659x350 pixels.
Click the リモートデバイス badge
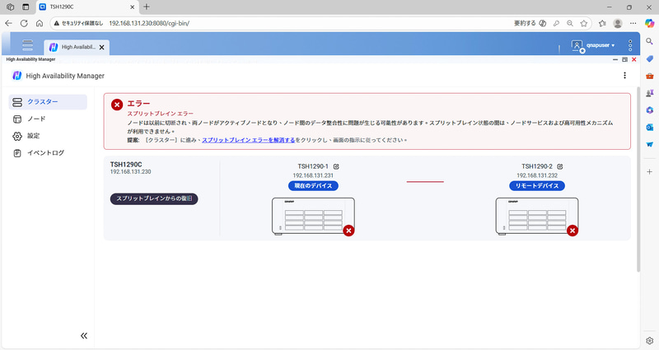pyautogui.click(x=537, y=186)
